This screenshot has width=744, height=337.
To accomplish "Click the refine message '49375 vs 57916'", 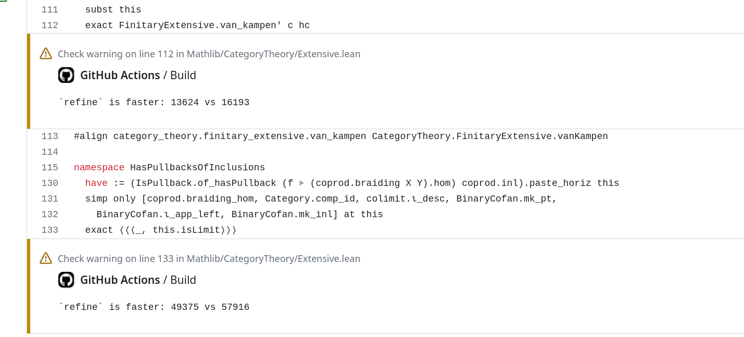I will point(210,307).
